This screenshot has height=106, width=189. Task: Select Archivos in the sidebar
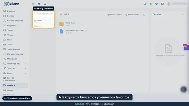coord(15,85)
